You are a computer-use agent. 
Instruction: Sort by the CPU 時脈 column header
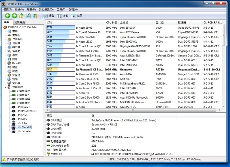(x=111, y=23)
